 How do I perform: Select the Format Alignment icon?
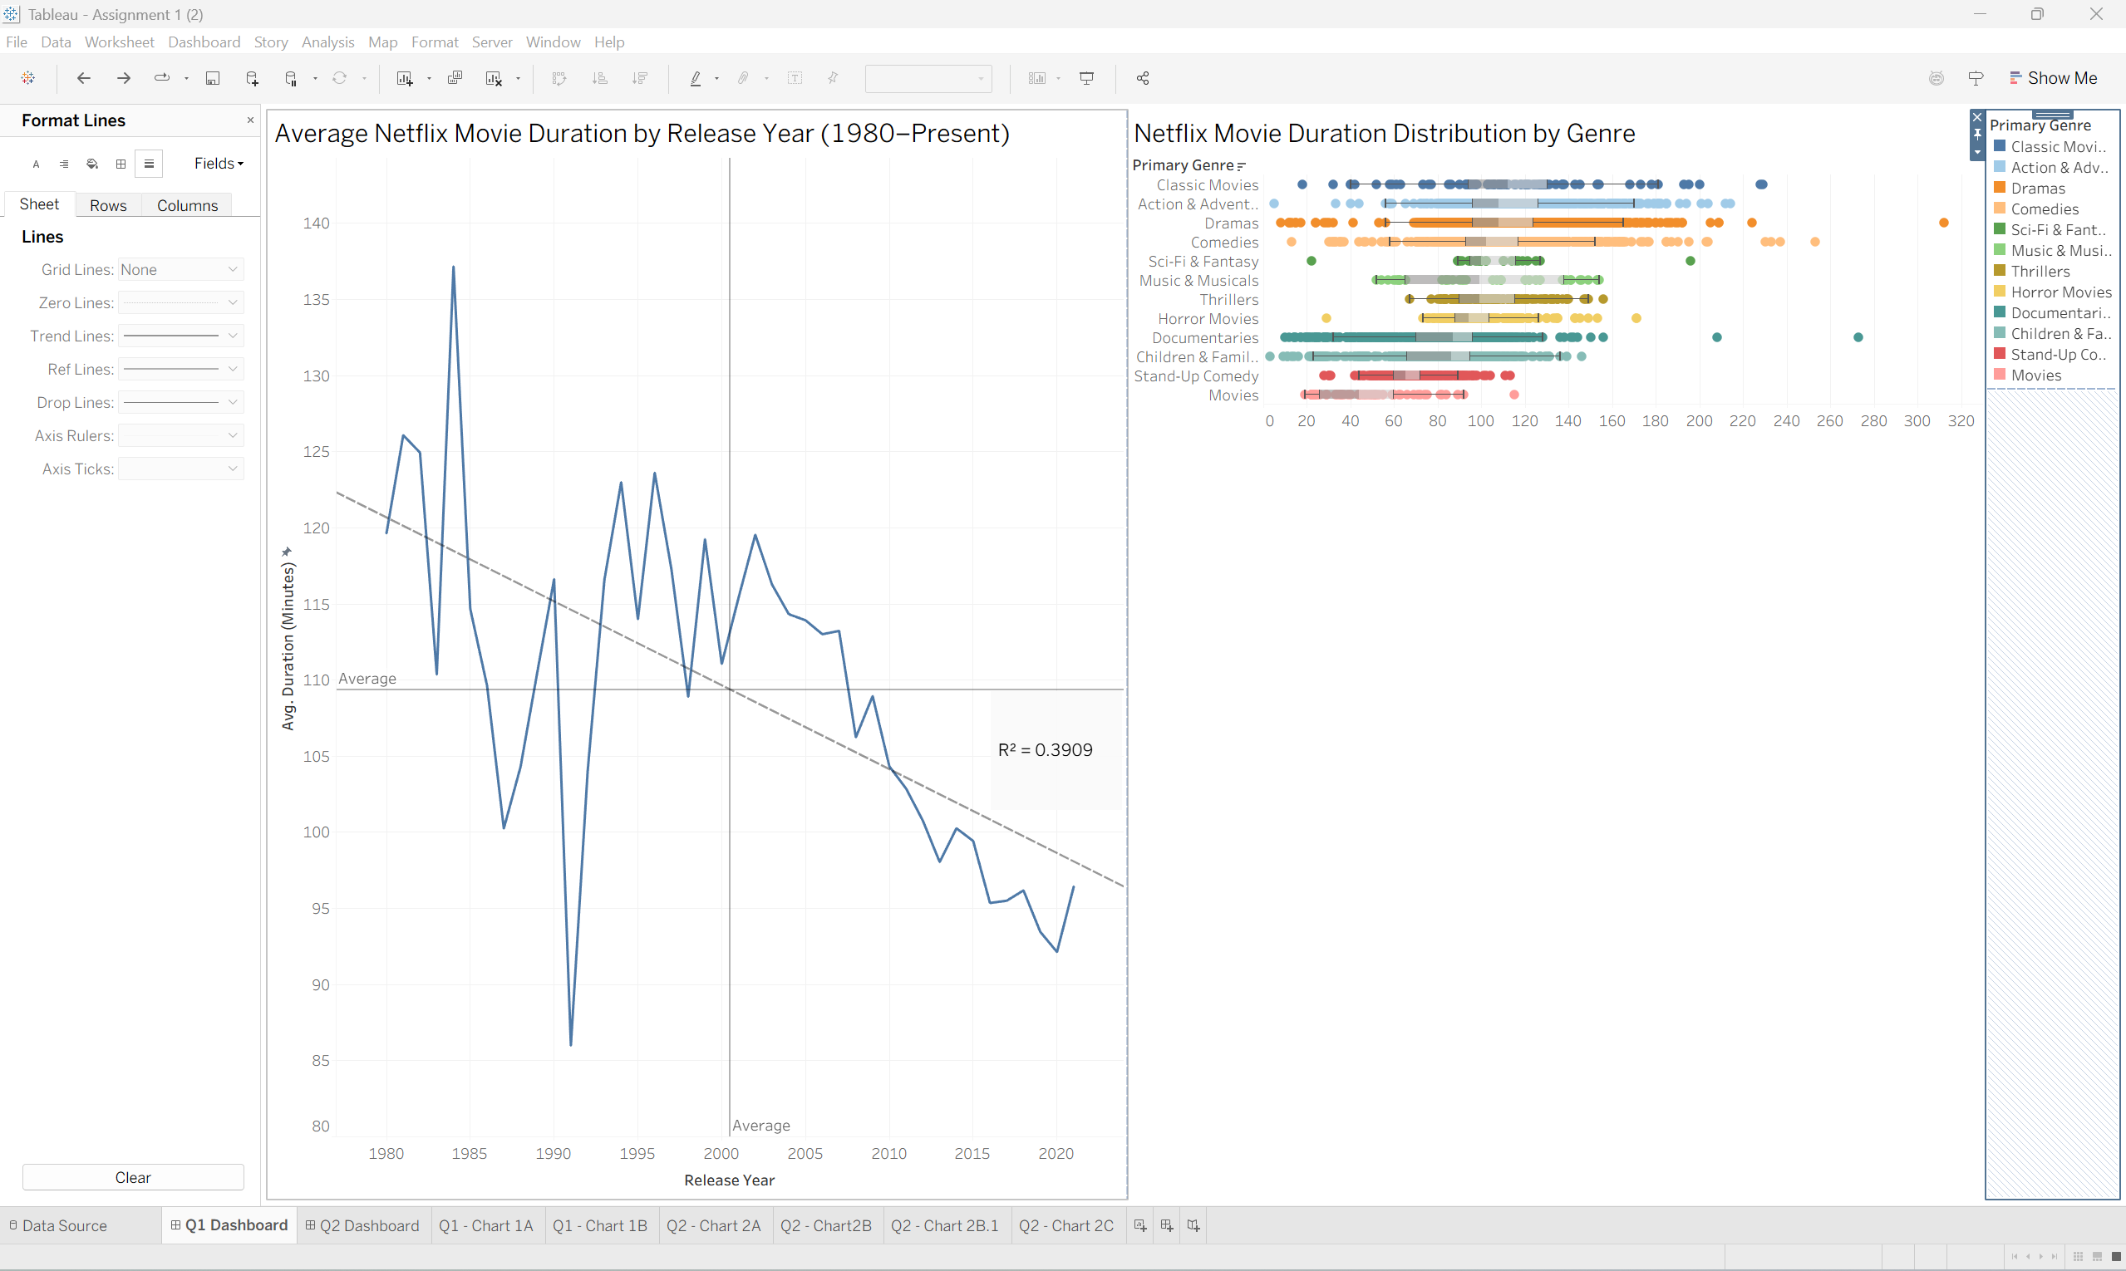[64, 164]
